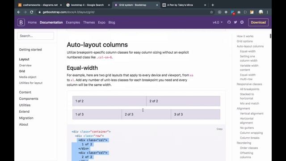Open the Chrome three-dot menu

(267, 12)
